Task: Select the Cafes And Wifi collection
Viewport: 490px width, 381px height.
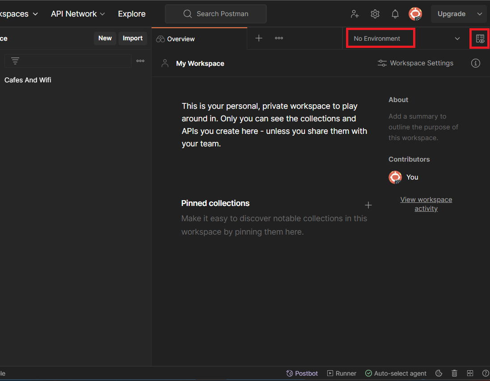Action: 28,80
